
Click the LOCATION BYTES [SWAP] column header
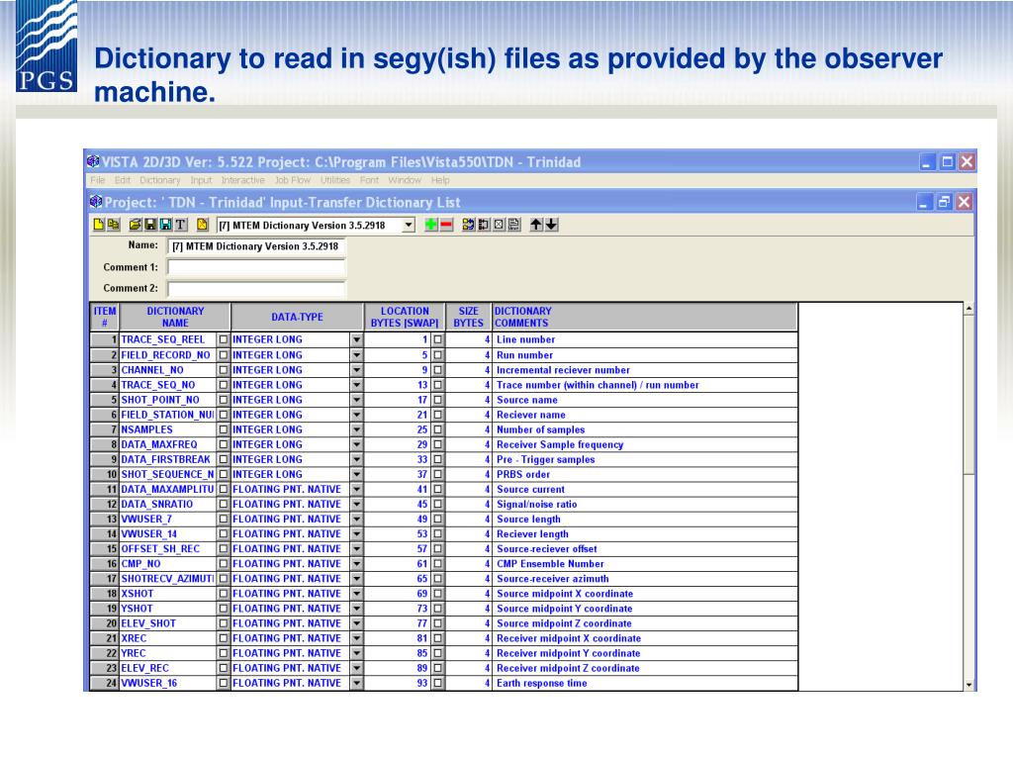point(405,317)
